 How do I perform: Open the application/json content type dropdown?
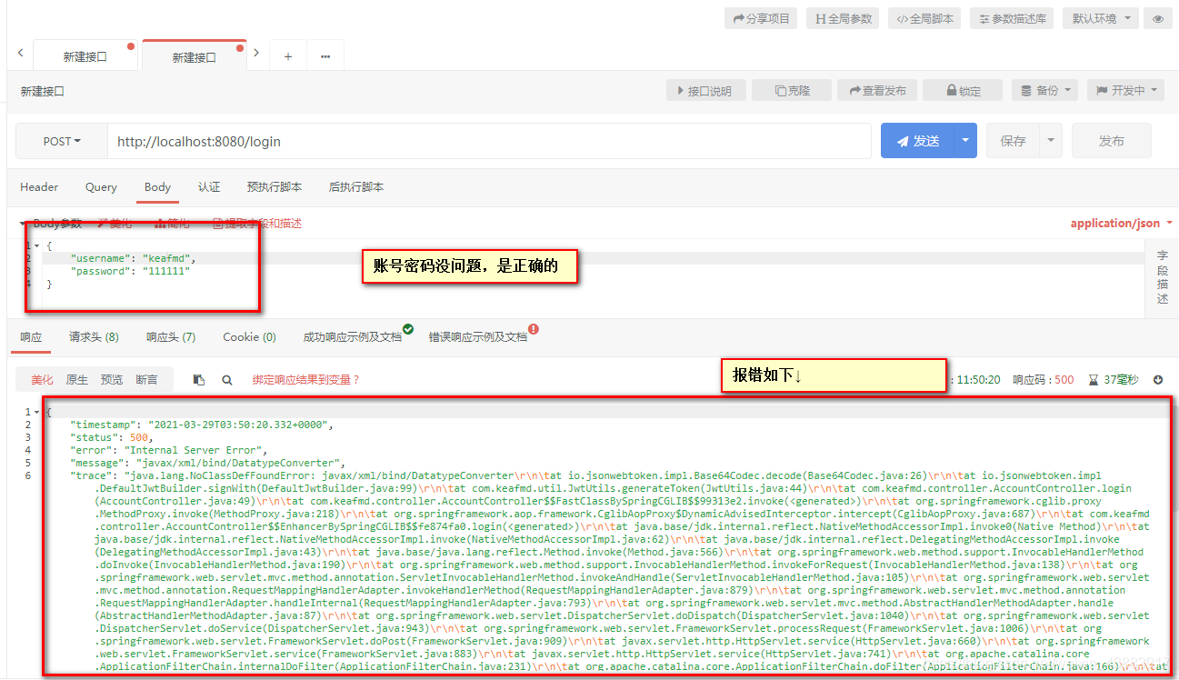(1121, 224)
